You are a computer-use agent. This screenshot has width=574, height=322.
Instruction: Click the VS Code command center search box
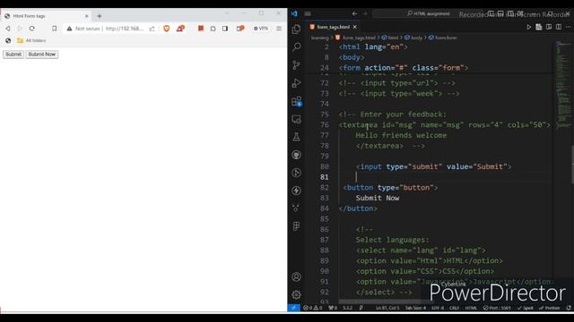pyautogui.click(x=429, y=14)
